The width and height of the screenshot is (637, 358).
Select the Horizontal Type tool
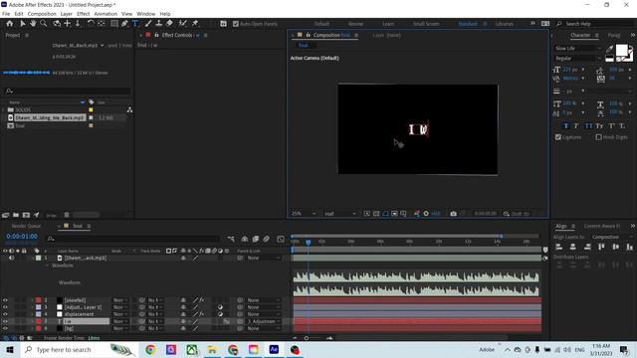135,24
